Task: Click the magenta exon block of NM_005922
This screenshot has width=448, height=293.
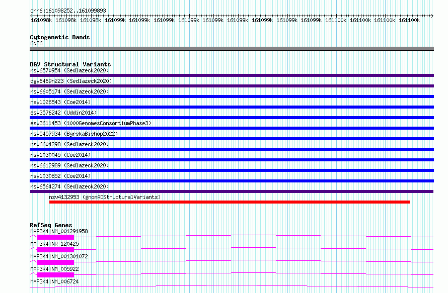Action: 55,275
